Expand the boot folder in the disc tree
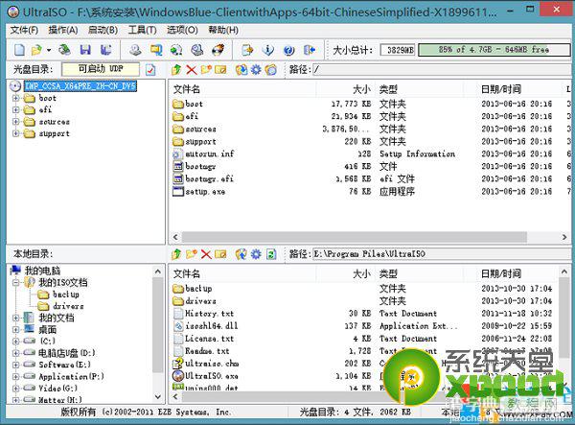This screenshot has width=575, height=425. (15, 99)
